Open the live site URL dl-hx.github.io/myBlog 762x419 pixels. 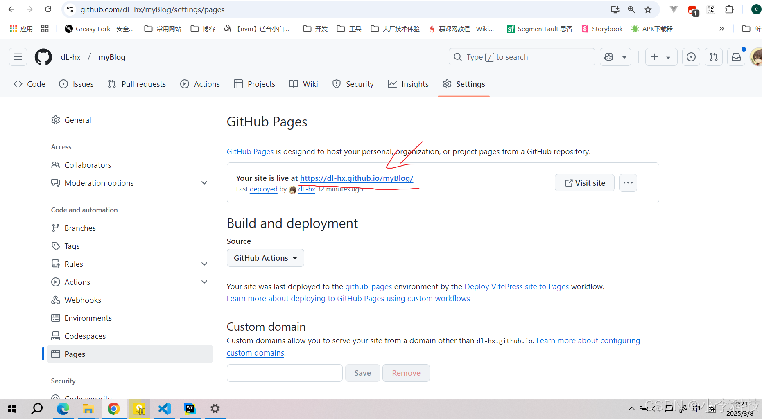click(357, 178)
